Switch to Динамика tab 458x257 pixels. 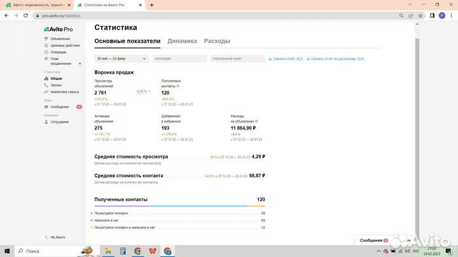pyautogui.click(x=182, y=41)
